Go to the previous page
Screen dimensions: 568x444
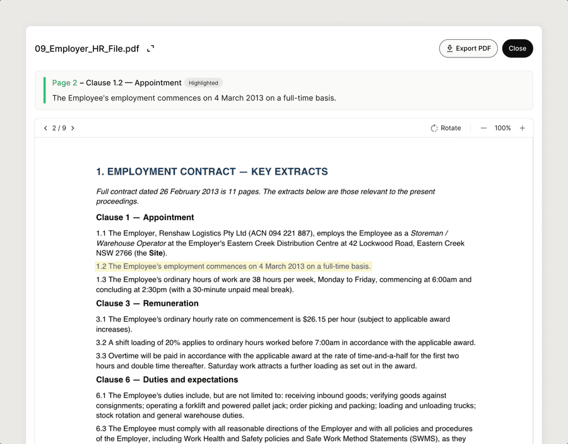pos(45,128)
